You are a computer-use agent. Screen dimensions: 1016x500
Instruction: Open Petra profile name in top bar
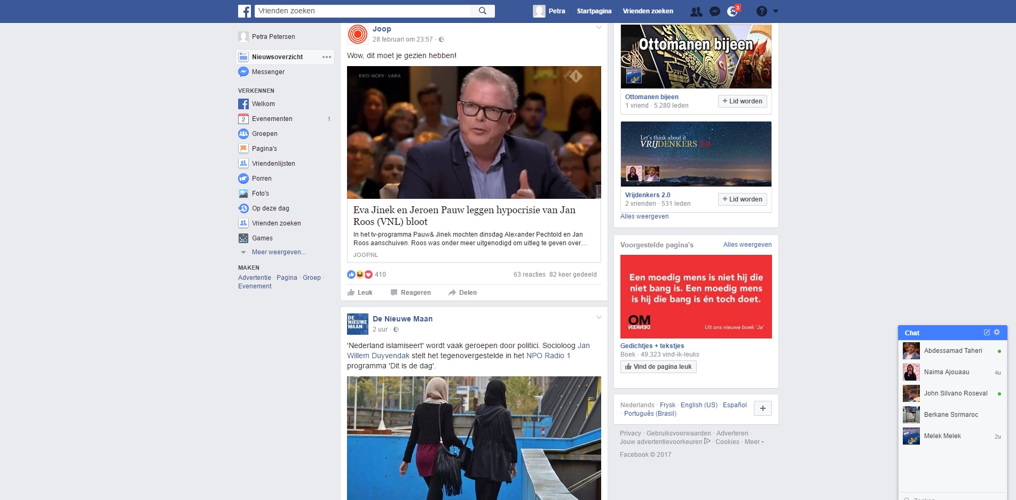557,11
